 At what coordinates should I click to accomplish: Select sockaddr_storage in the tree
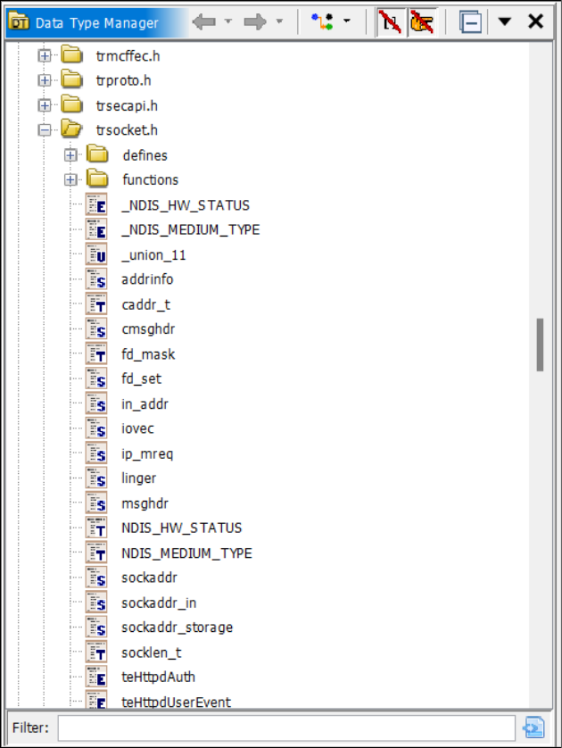177,627
